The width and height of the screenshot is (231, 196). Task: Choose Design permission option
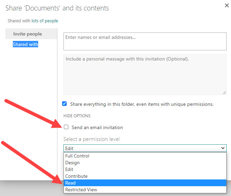point(145,163)
